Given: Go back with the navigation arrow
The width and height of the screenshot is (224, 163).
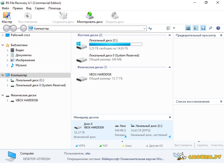Looking at the screenshot, I should [6, 28].
